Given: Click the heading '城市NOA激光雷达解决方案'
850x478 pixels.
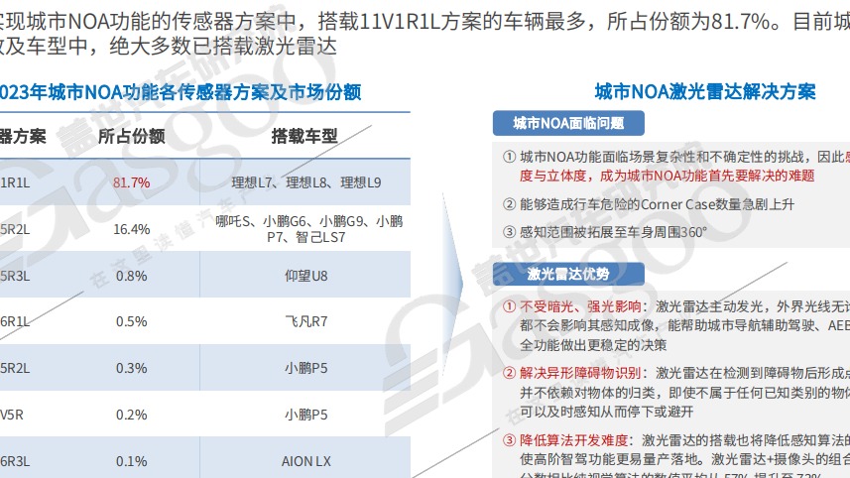Looking at the screenshot, I should 705,91.
